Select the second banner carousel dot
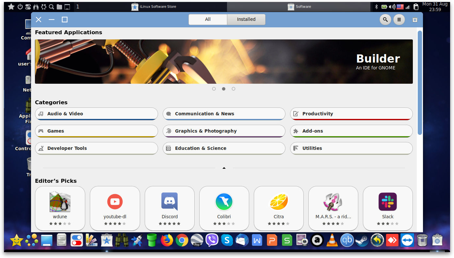Screen dimensions: 454x258 [224, 89]
